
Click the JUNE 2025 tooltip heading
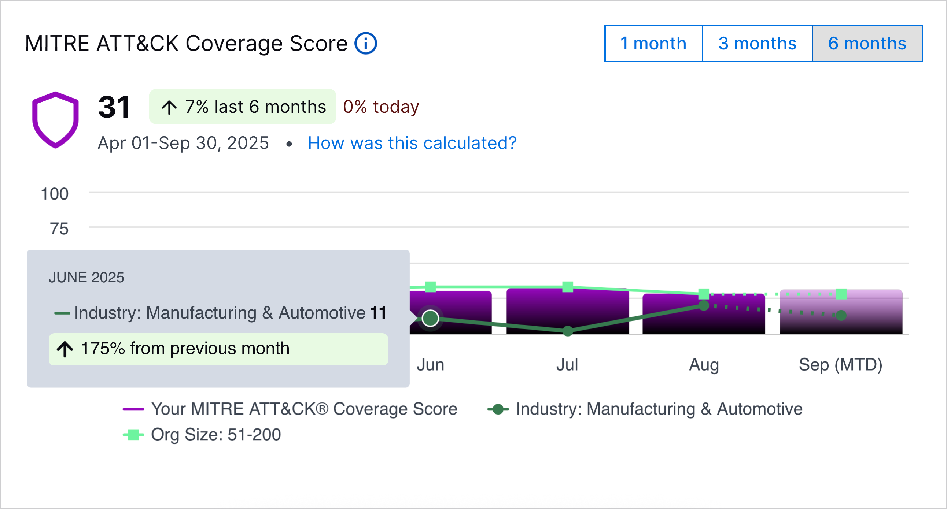[x=86, y=277]
